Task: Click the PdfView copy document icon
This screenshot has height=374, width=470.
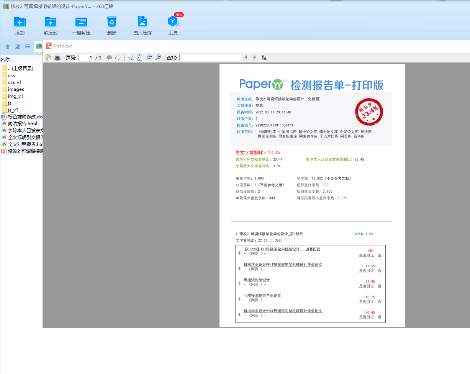Action: coord(48,57)
